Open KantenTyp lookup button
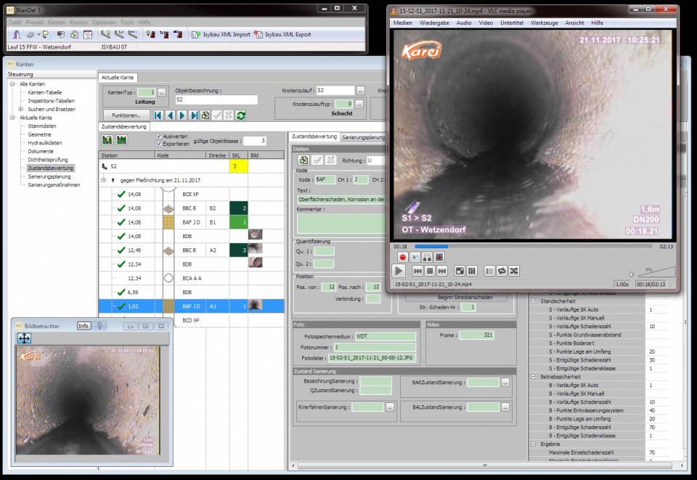The image size is (697, 480). coord(162,92)
